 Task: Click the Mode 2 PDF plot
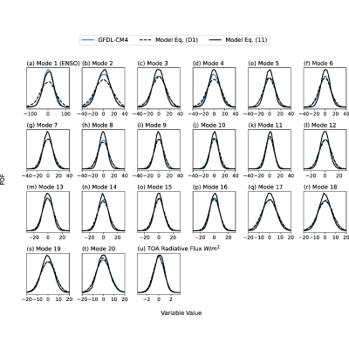pyautogui.click(x=103, y=88)
